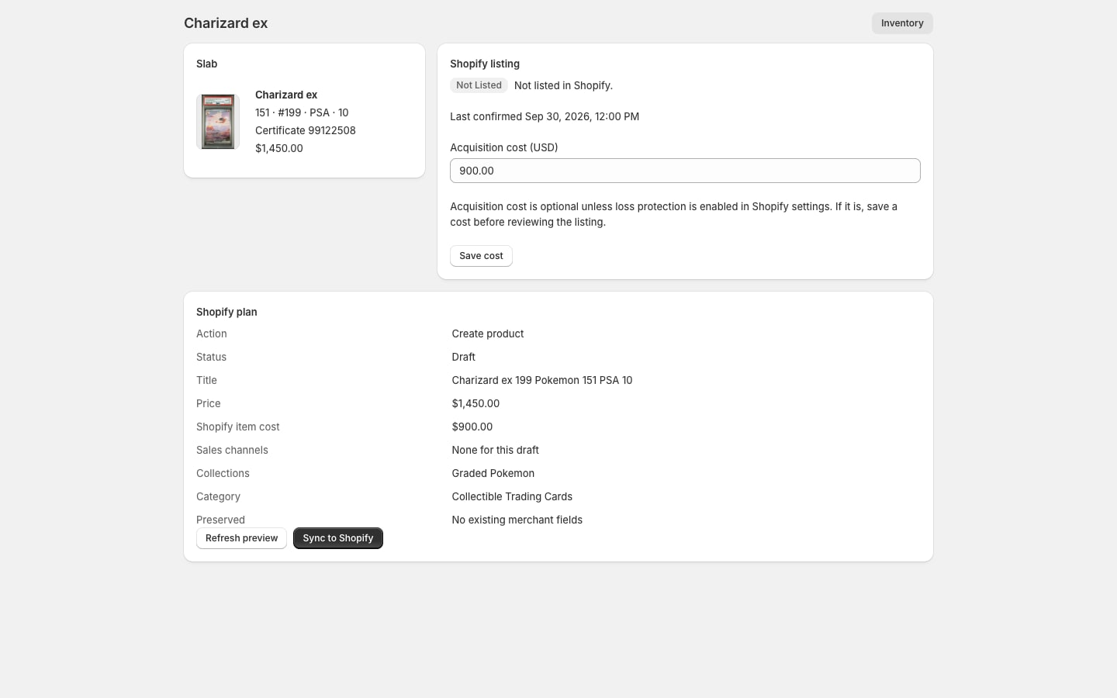Click the Shopify item cost value $900.00

(x=472, y=427)
